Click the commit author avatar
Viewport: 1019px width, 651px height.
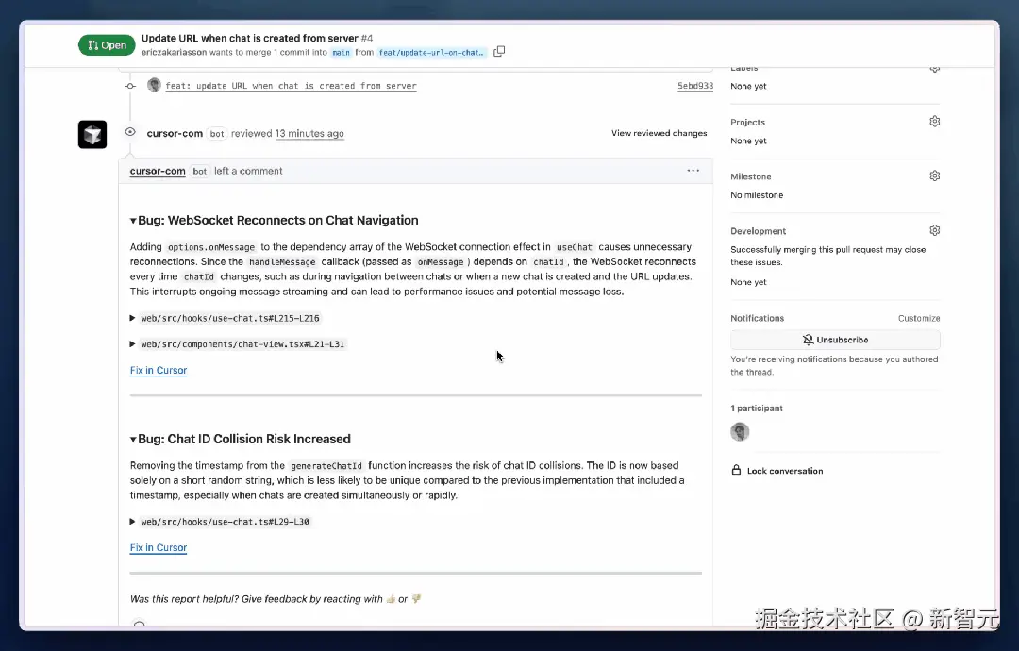click(154, 85)
